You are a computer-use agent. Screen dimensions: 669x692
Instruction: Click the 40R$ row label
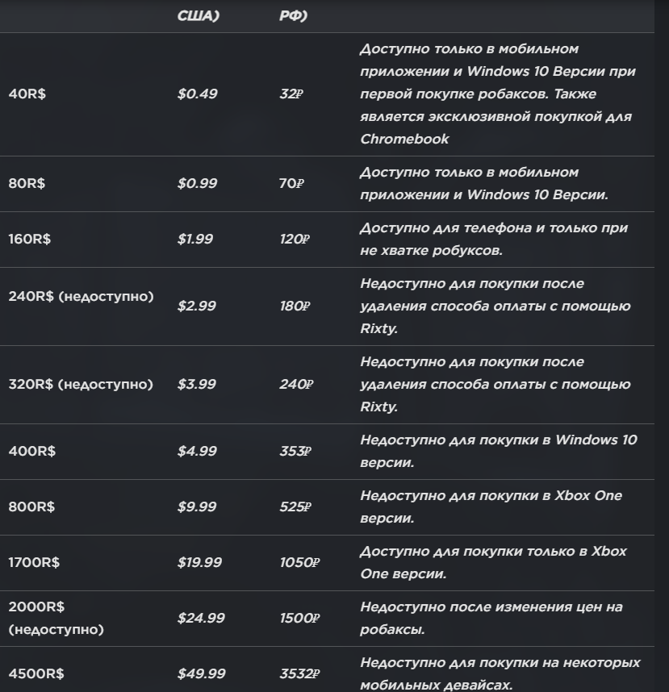pos(27,94)
